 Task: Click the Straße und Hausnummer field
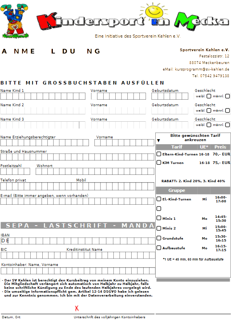(77, 157)
